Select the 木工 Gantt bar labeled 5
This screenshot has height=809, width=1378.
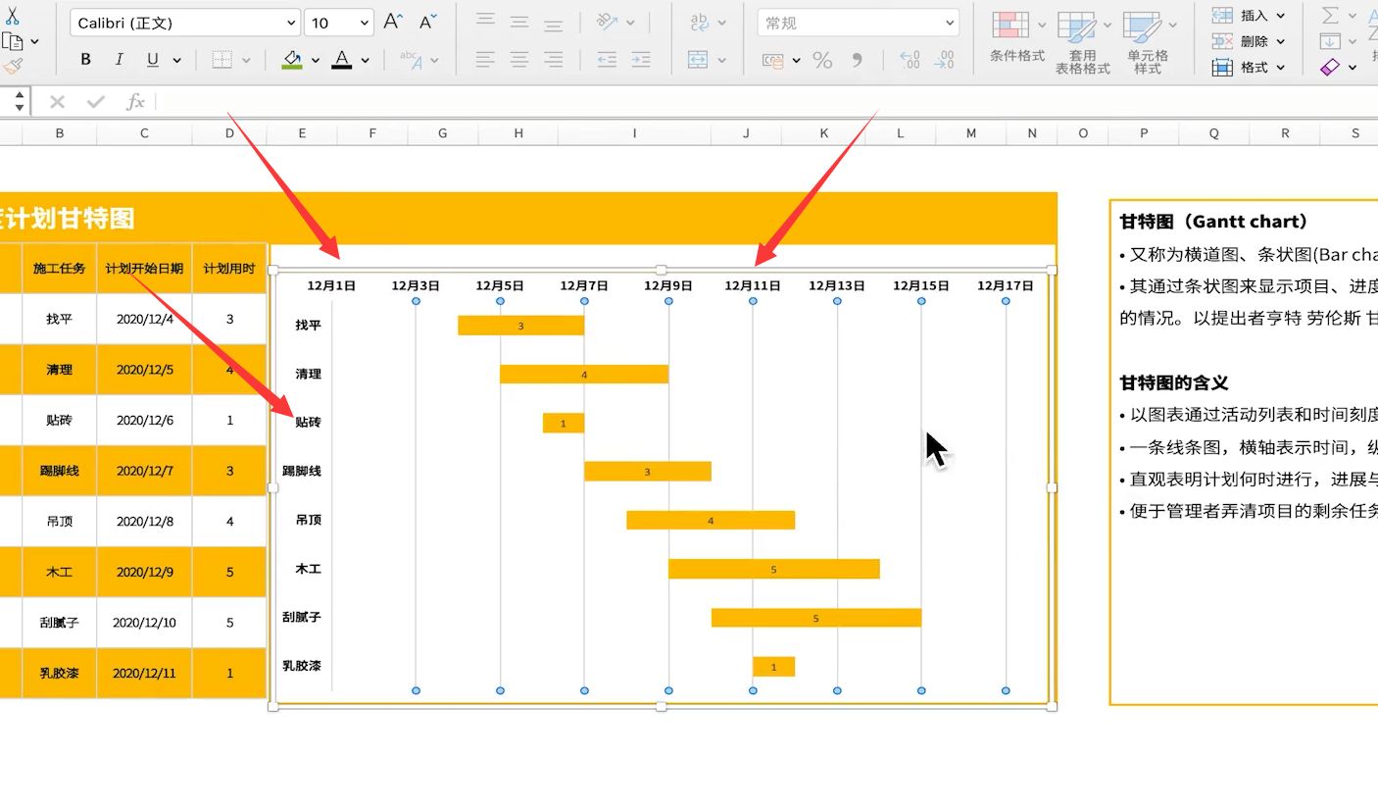(x=773, y=569)
